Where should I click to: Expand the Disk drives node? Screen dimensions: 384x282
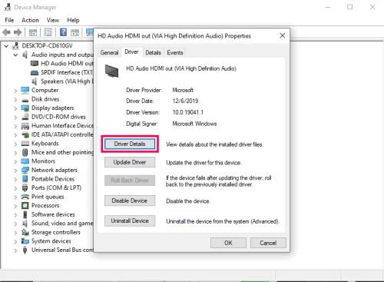(15, 99)
